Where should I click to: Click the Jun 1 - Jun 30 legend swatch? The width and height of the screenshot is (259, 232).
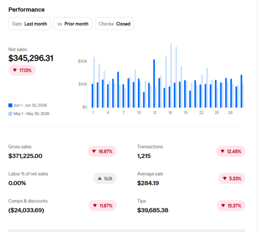click(10, 105)
